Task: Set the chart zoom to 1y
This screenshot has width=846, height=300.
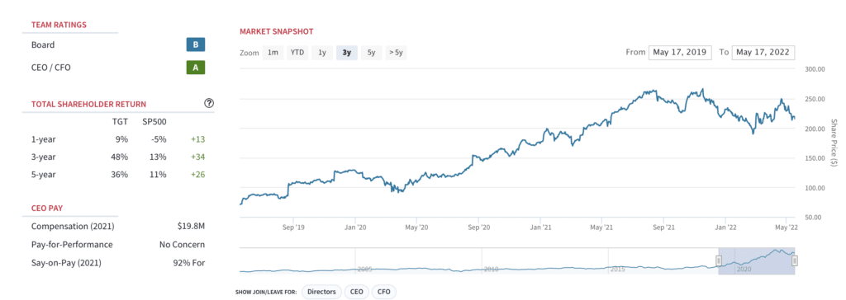Action: [x=322, y=52]
